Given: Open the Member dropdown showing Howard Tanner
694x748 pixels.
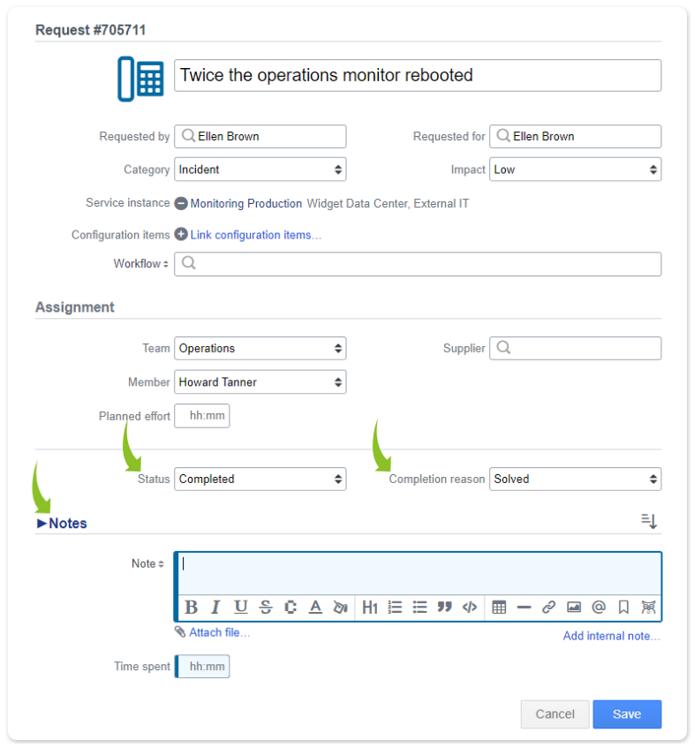Looking at the screenshot, I should (x=260, y=382).
